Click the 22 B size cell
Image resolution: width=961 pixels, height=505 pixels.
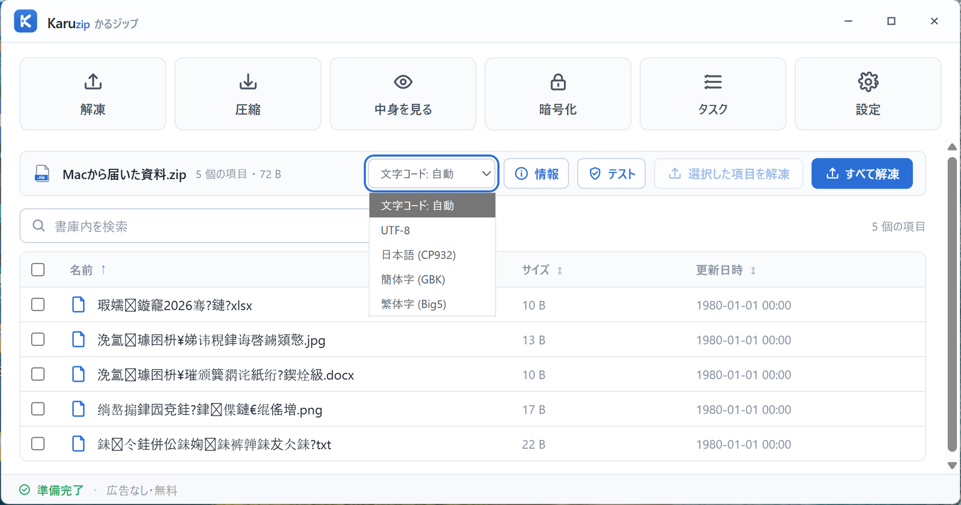click(533, 444)
